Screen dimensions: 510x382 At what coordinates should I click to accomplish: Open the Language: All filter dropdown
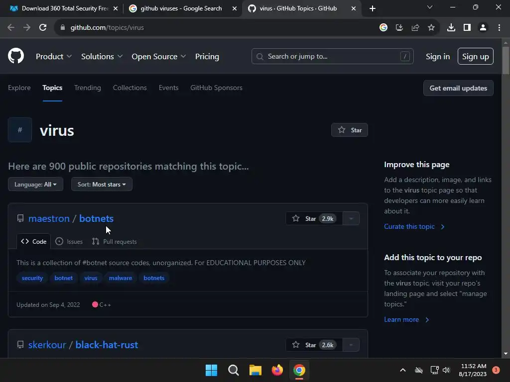click(35, 184)
